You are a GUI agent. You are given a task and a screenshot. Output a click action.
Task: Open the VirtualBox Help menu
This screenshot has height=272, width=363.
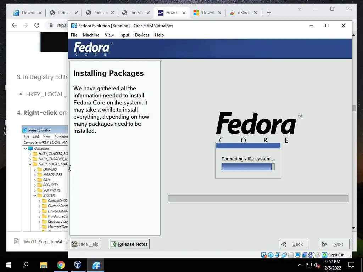(x=159, y=35)
